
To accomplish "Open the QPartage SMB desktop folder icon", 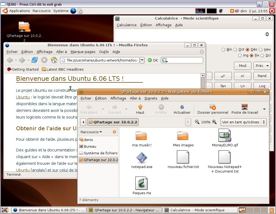I will (24, 26).
